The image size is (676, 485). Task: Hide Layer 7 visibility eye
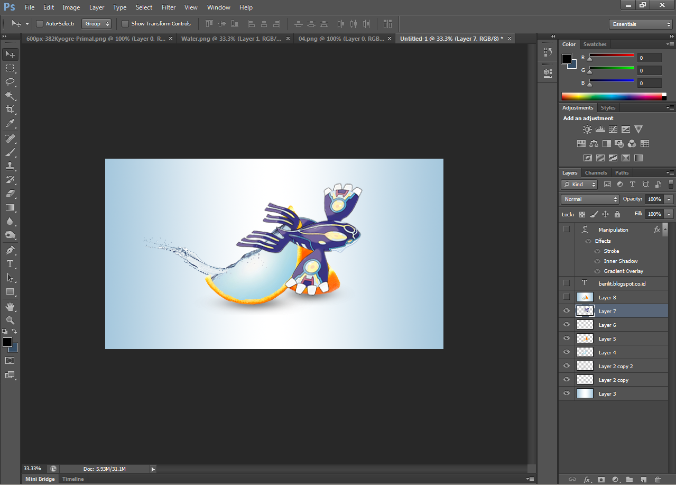pos(567,311)
